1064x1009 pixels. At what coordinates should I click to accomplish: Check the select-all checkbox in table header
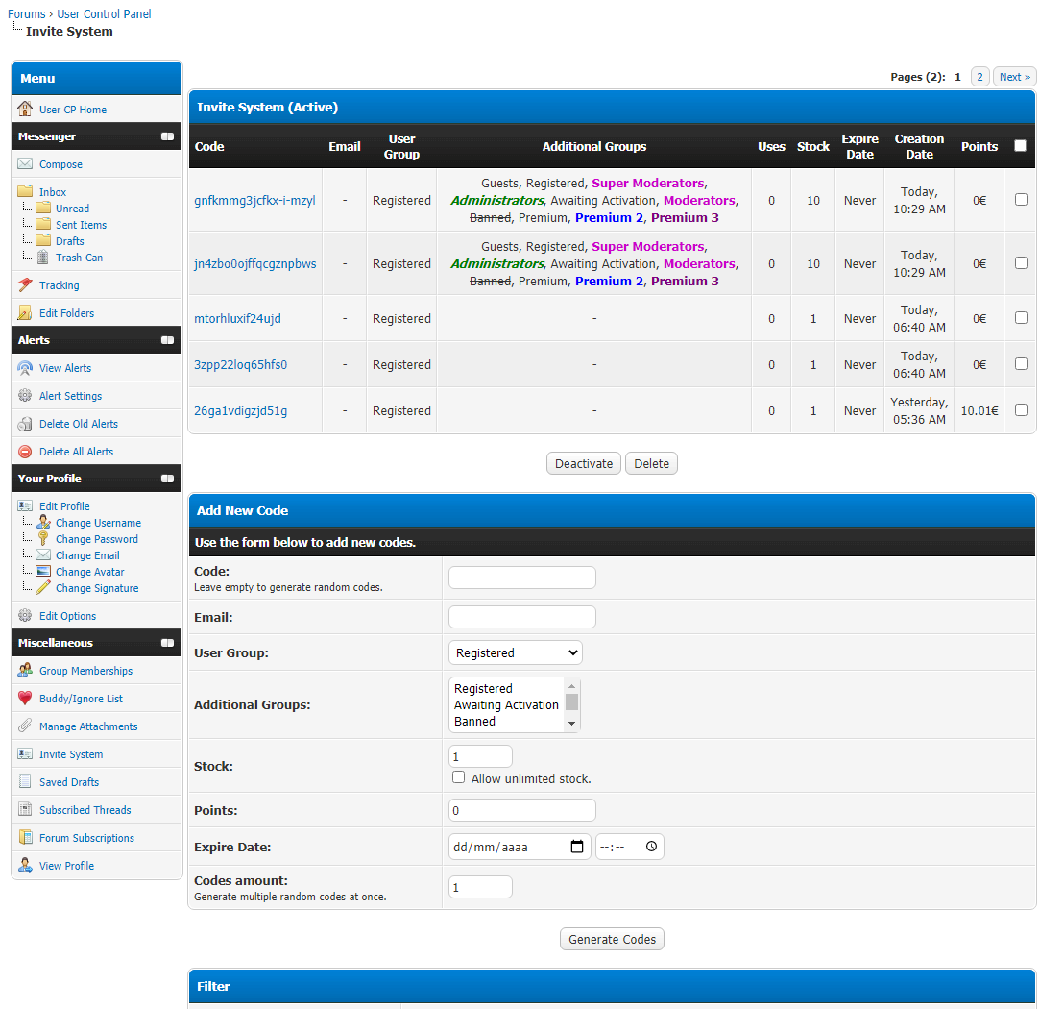click(x=1020, y=146)
